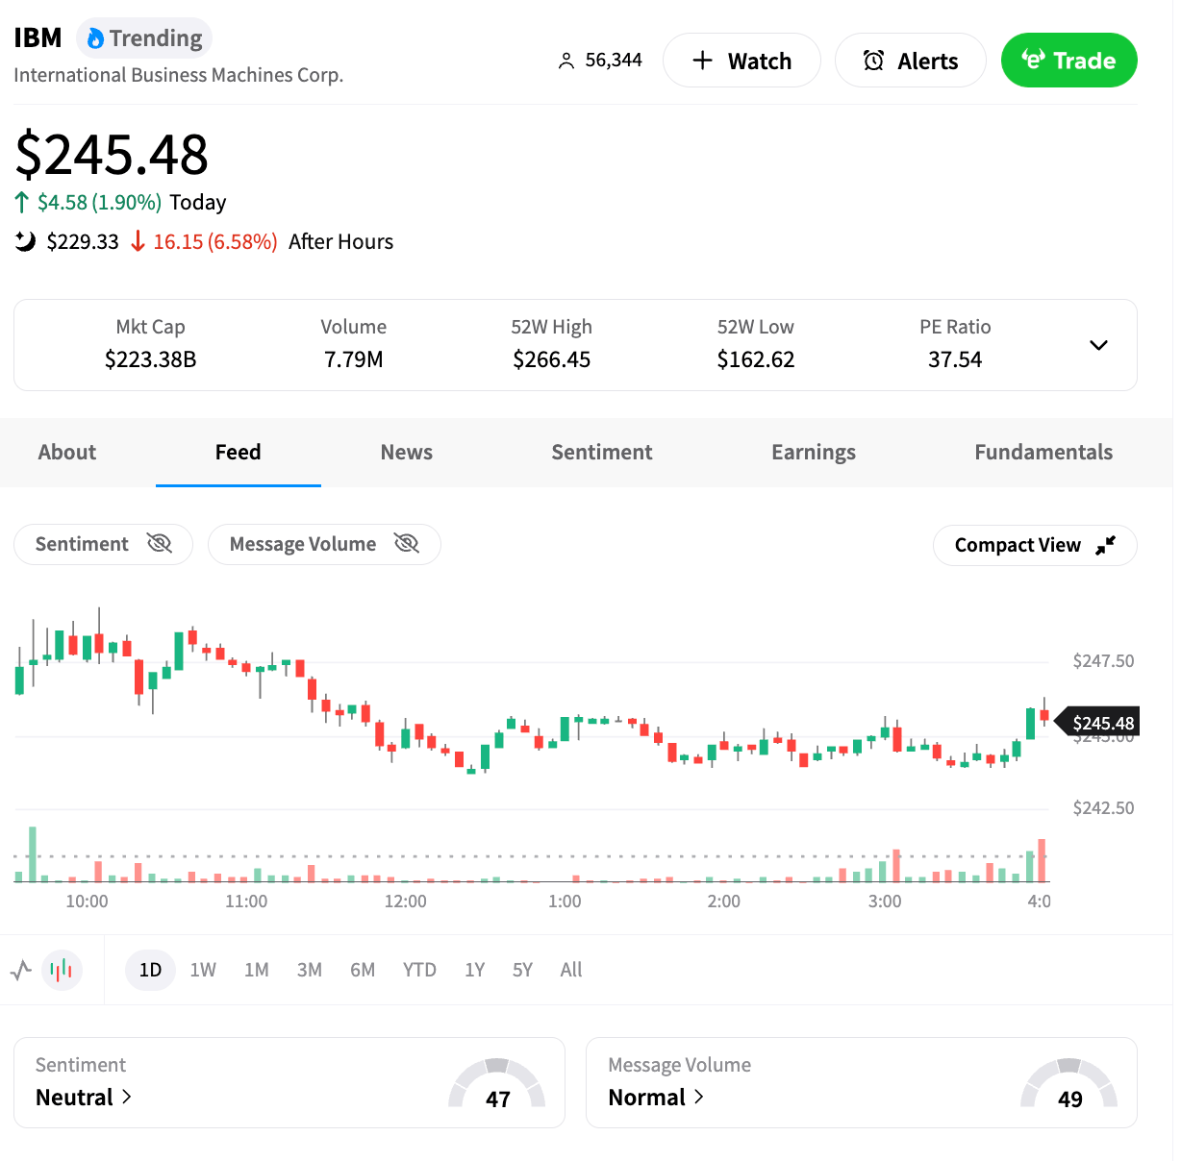Open the Alerts button
The height and width of the screenshot is (1161, 1181).
(911, 61)
